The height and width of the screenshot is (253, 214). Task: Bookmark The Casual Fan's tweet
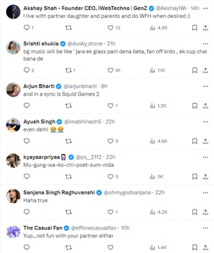(x=195, y=247)
